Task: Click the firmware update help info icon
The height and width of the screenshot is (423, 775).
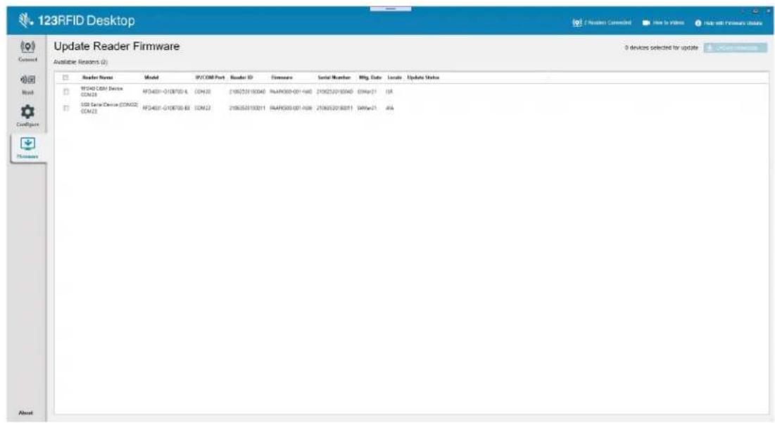Action: coord(698,23)
